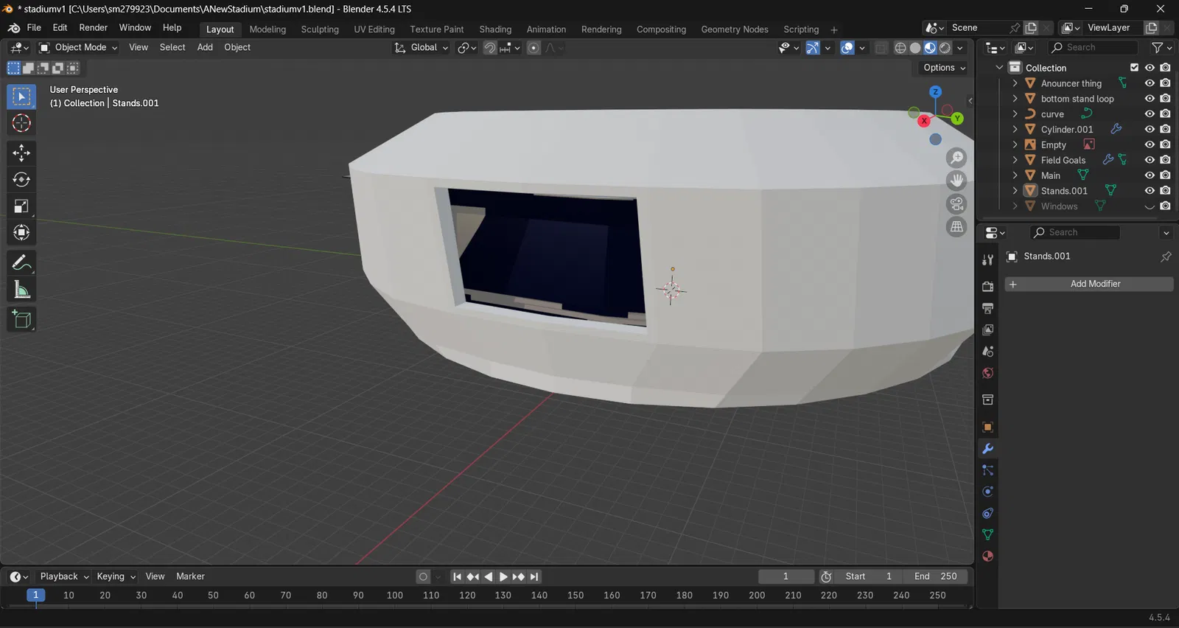Select the Scale tool

click(21, 206)
